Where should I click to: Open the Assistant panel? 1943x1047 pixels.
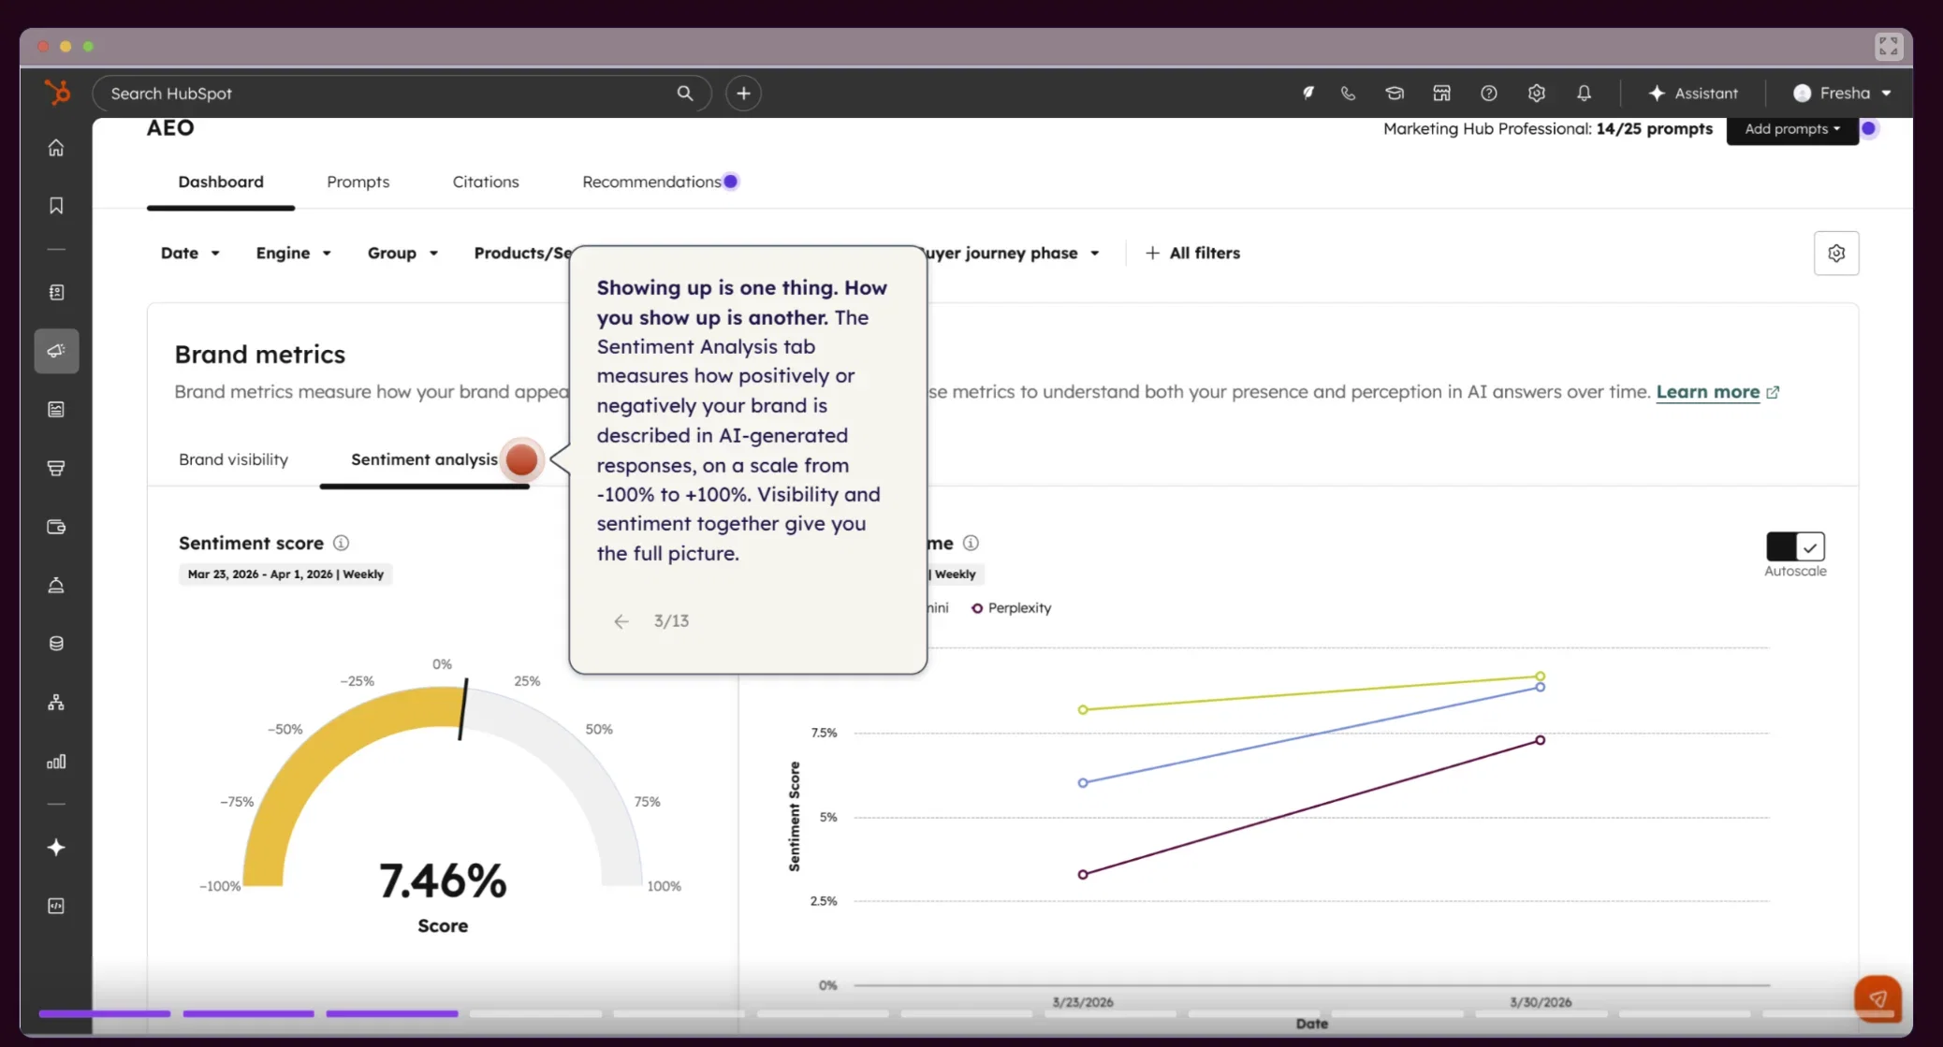tap(1693, 94)
